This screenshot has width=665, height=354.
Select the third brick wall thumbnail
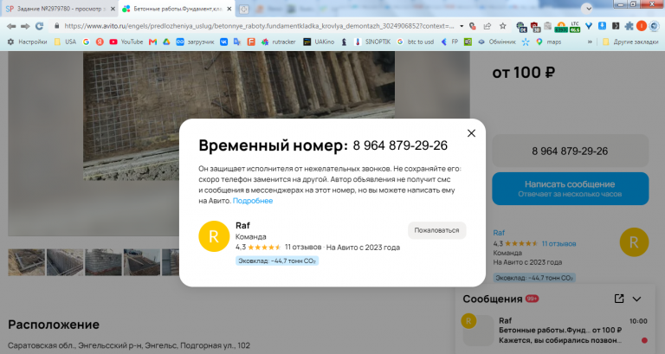[104, 262]
